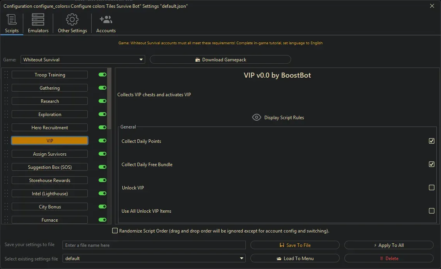Viewport: 441px width, 269px height.
Task: Open the Emulators server icon
Action: [x=38, y=19]
